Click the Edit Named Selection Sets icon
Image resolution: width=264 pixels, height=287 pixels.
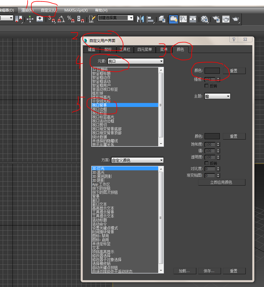click(x=91, y=19)
